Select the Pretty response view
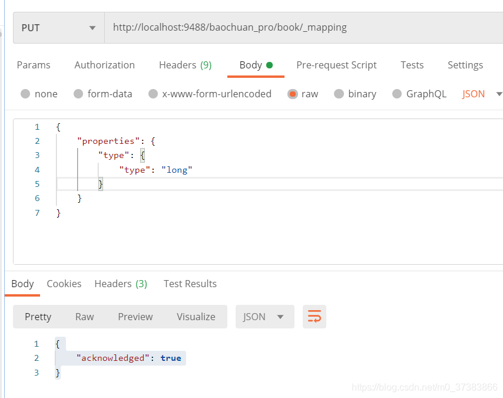Image resolution: width=503 pixels, height=398 pixels. click(x=38, y=317)
